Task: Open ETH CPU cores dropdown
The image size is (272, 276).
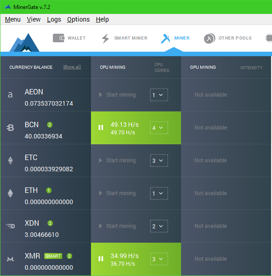Action: 159,193
